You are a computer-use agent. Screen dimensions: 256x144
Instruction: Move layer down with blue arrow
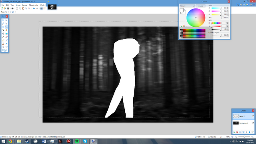point(250,132)
